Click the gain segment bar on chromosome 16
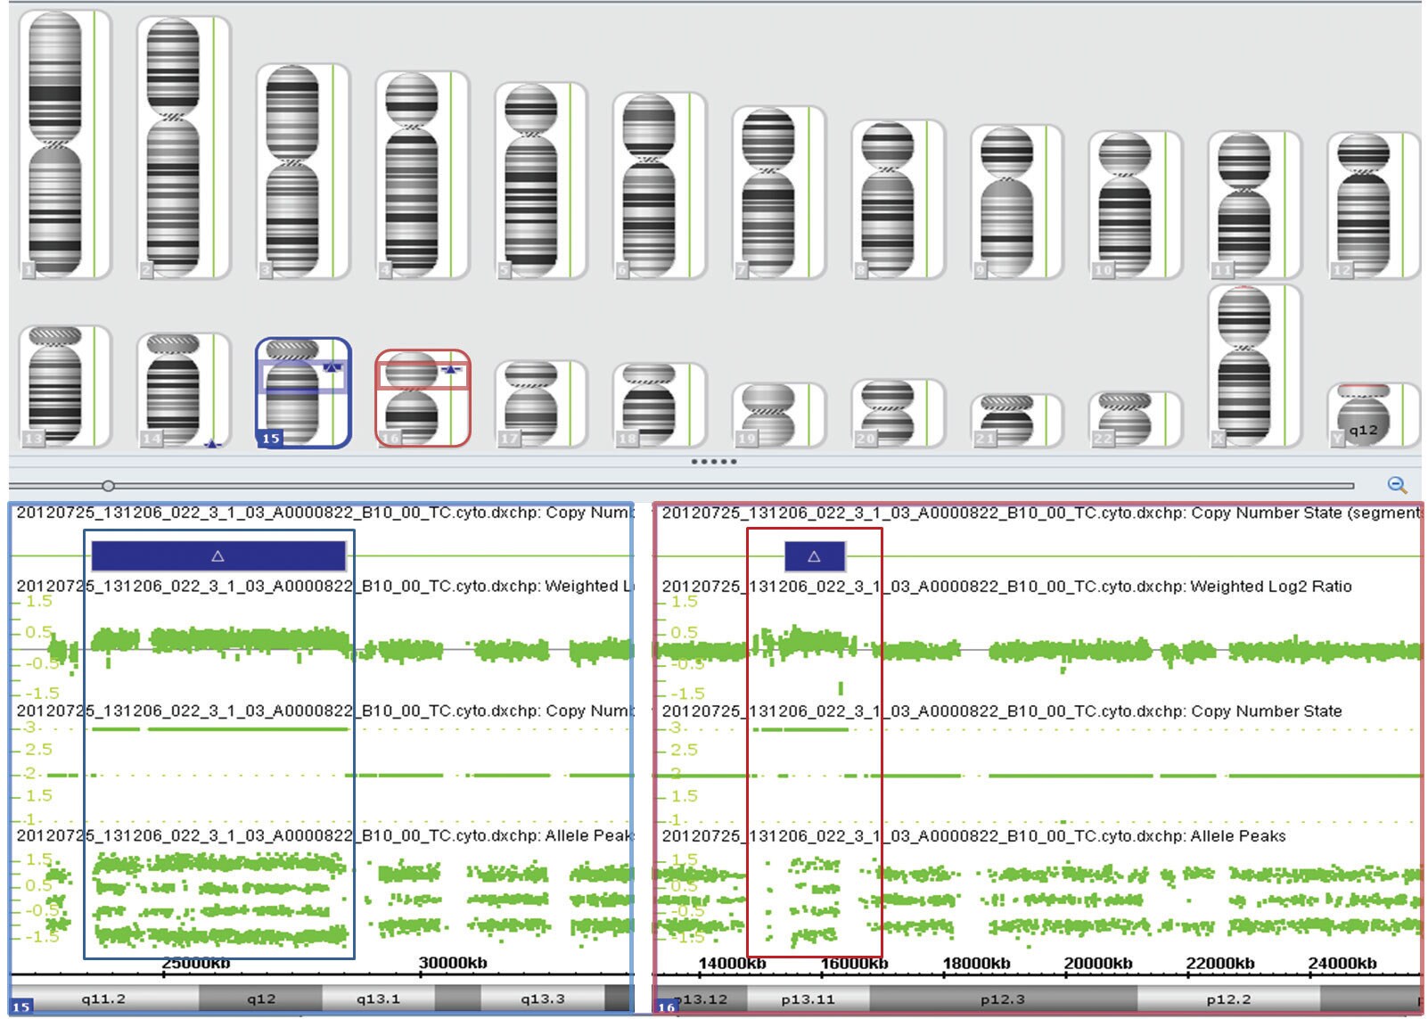The image size is (1428, 1019). tap(814, 556)
